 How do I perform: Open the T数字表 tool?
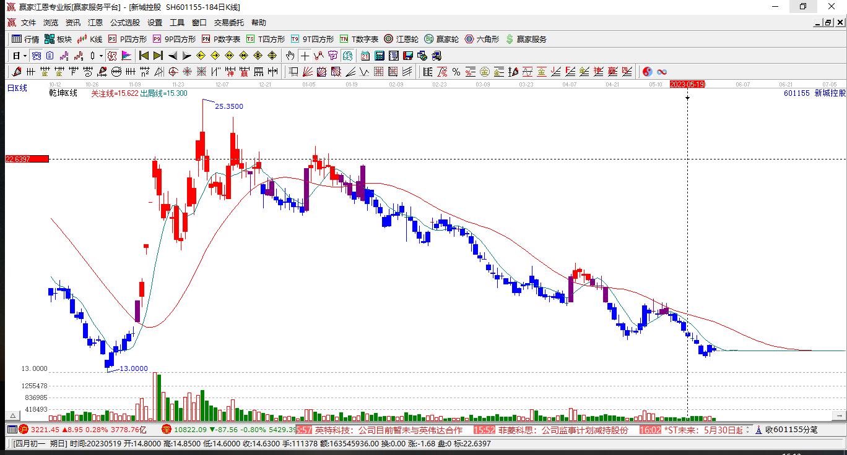click(x=359, y=39)
